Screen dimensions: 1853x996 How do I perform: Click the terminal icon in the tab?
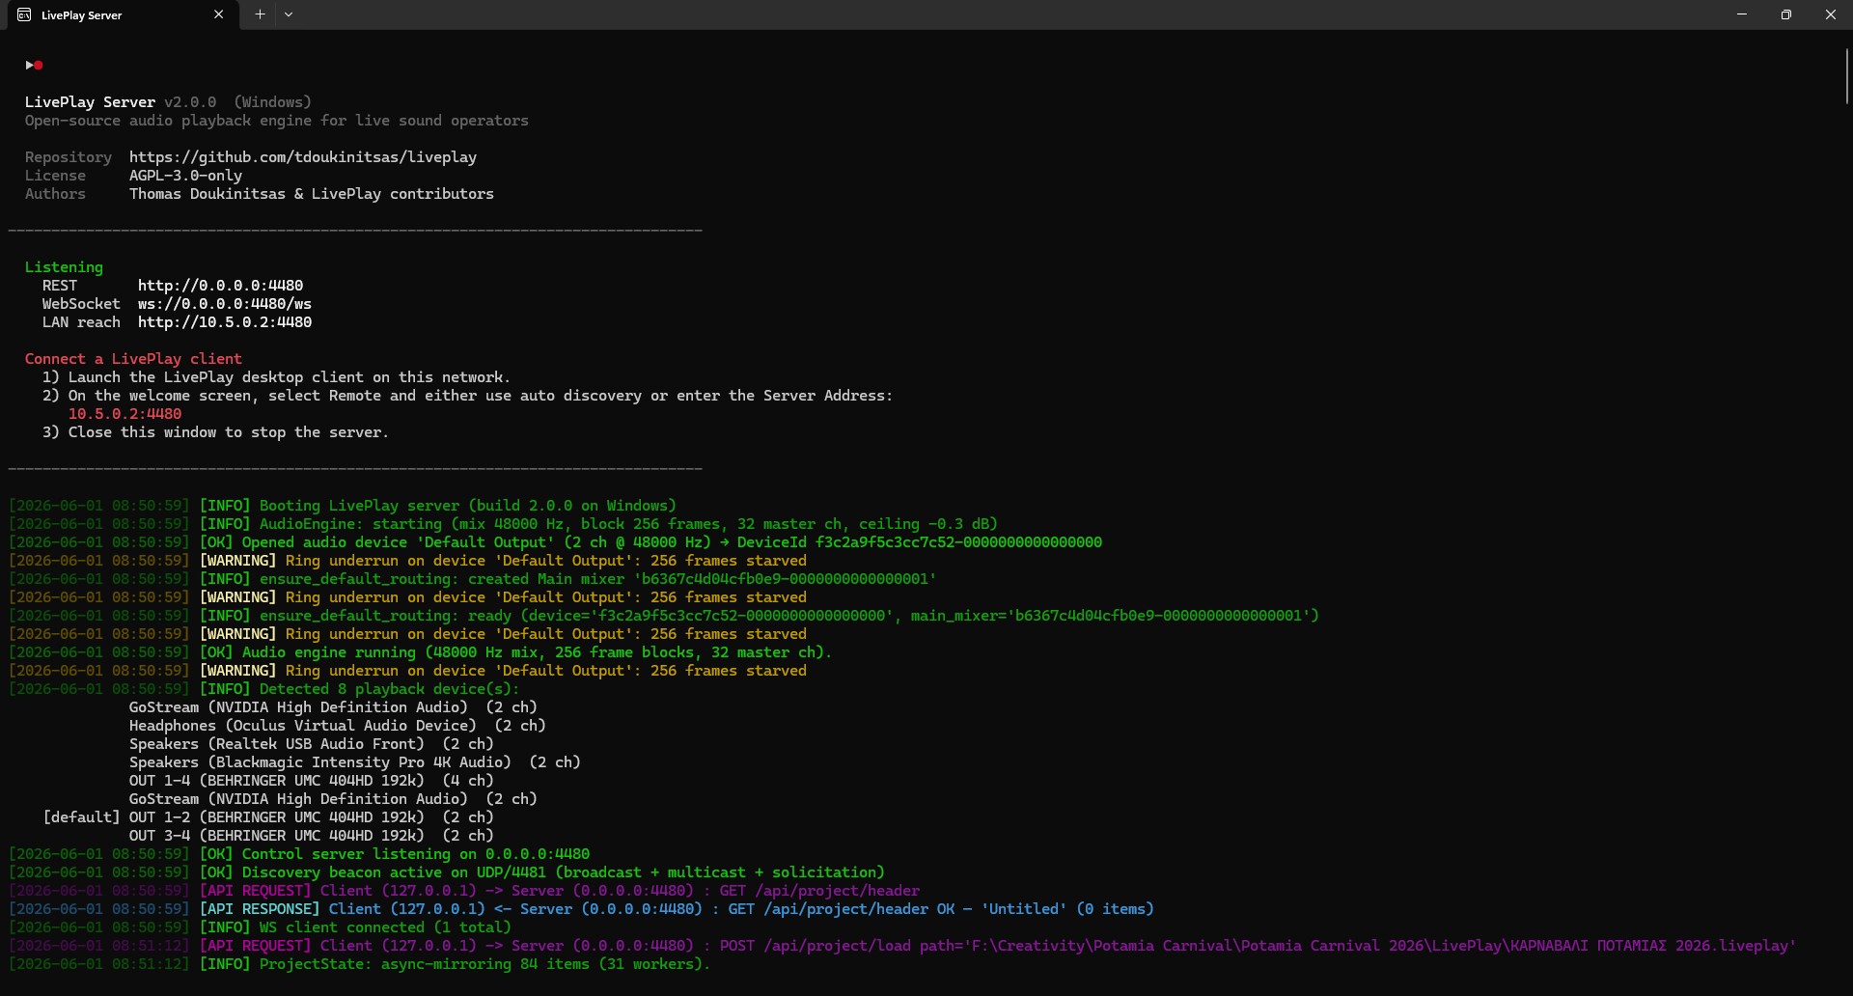pyautogui.click(x=24, y=14)
